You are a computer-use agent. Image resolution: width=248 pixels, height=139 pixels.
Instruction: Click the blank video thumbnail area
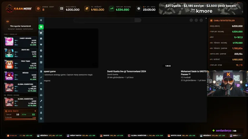click(x=71, y=48)
